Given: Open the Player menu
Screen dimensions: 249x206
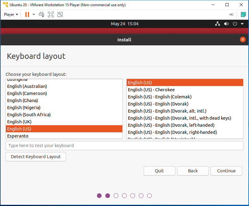Looking at the screenshot, I should pos(11,14).
